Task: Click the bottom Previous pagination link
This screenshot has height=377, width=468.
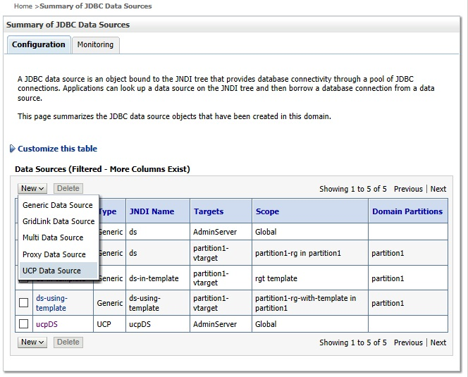Action: click(x=408, y=342)
